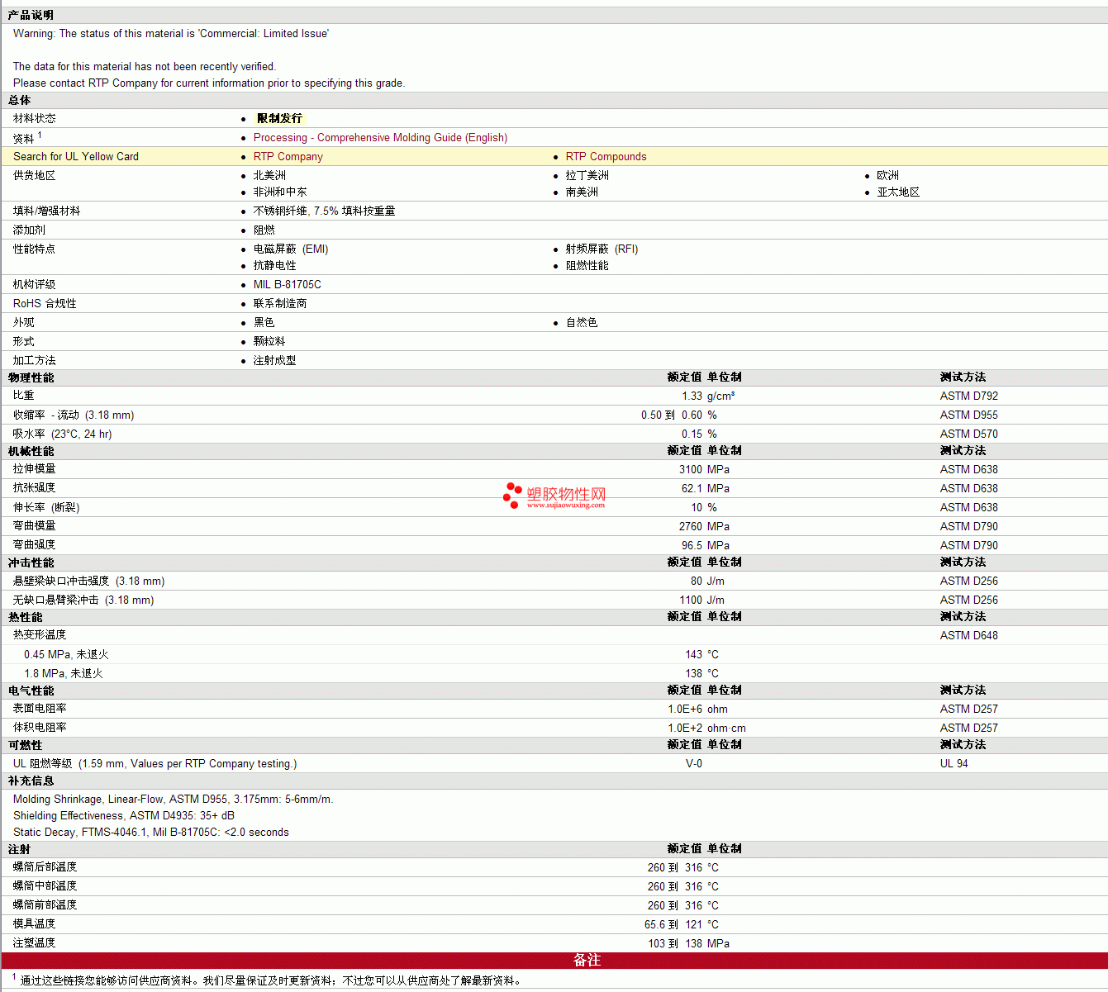Click the Search for UL Yellow Card label
1108x992 pixels.
coord(76,157)
